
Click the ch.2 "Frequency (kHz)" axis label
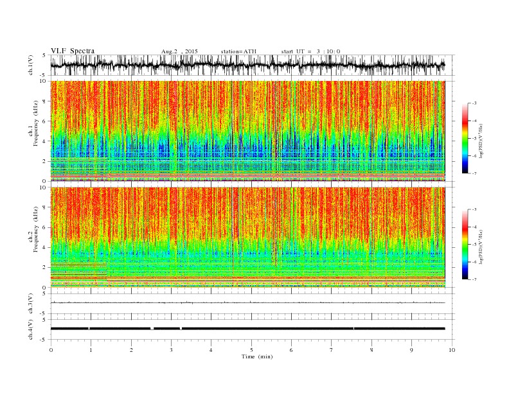pyautogui.click(x=36, y=229)
